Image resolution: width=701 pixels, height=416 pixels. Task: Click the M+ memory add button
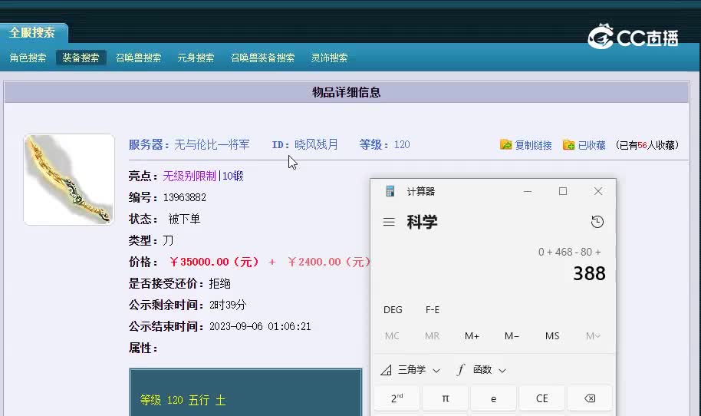click(x=472, y=336)
